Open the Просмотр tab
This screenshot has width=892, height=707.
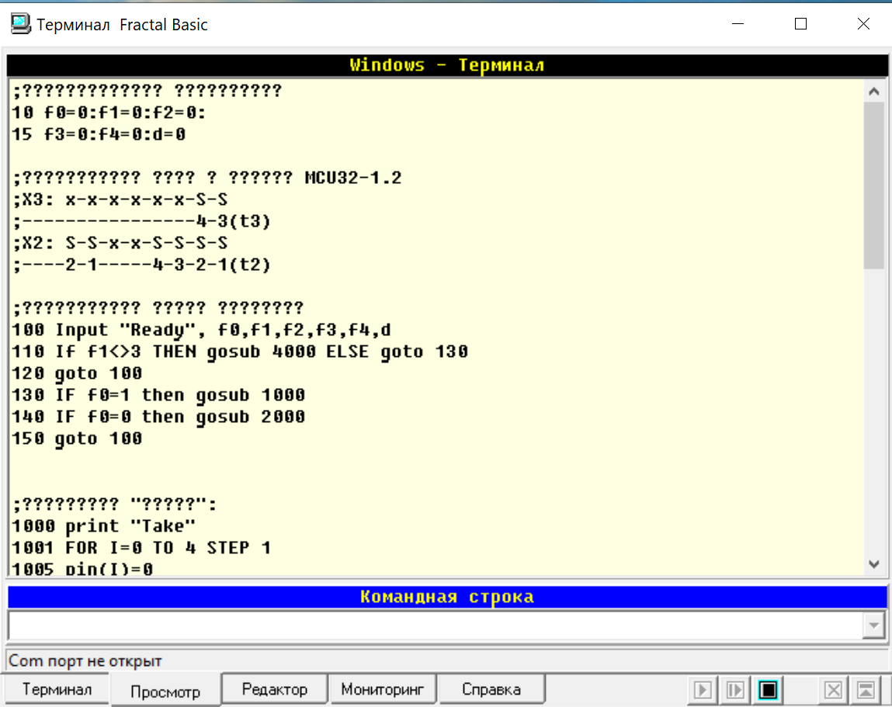165,691
